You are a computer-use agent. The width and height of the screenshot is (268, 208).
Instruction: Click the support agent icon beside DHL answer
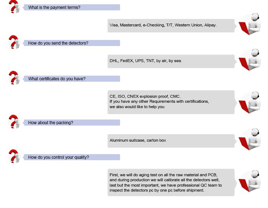coord(250,60)
